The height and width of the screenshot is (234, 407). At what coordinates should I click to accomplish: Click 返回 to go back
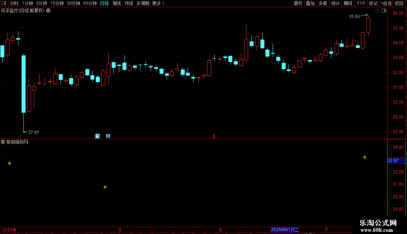(x=399, y=3)
